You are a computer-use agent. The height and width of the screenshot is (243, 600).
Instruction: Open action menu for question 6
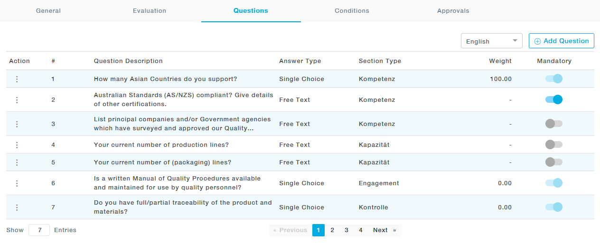point(17,183)
